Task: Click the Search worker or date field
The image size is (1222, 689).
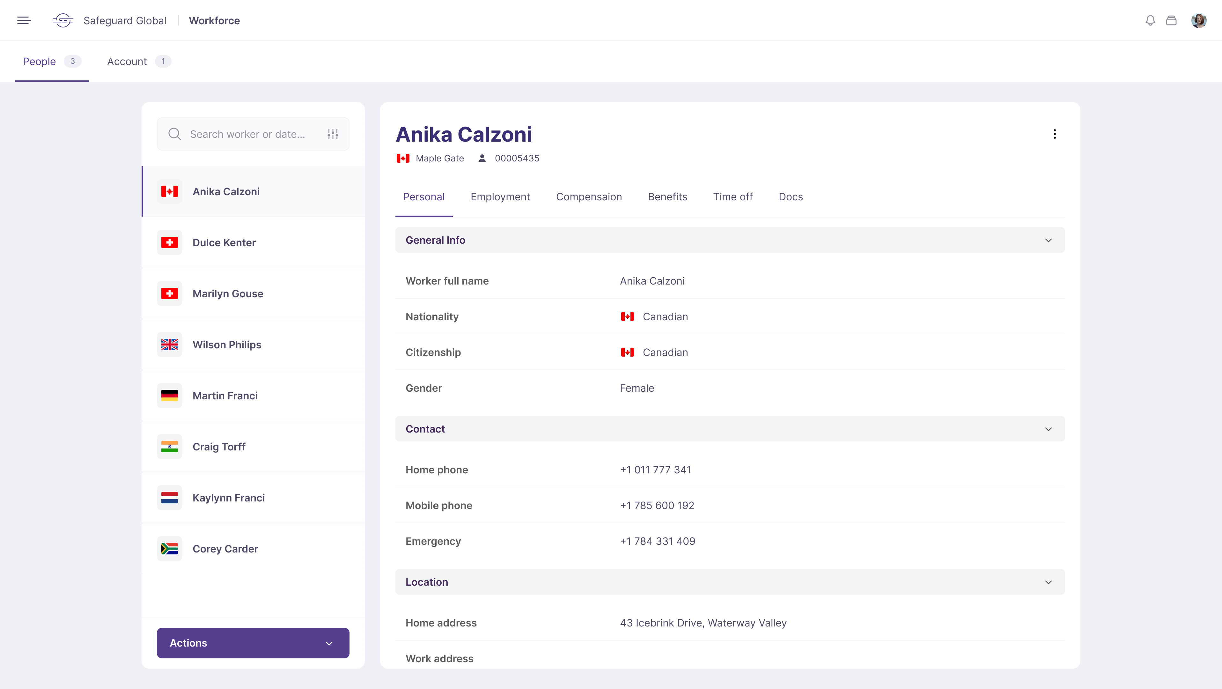Action: click(x=247, y=134)
